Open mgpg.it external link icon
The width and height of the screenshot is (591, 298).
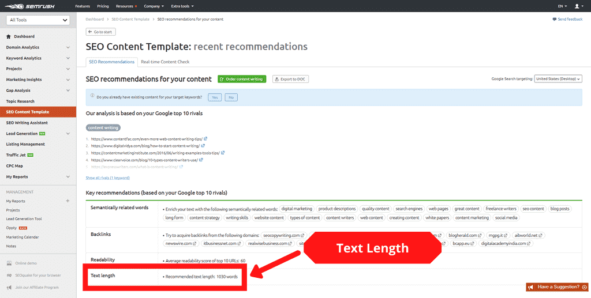click(x=506, y=236)
